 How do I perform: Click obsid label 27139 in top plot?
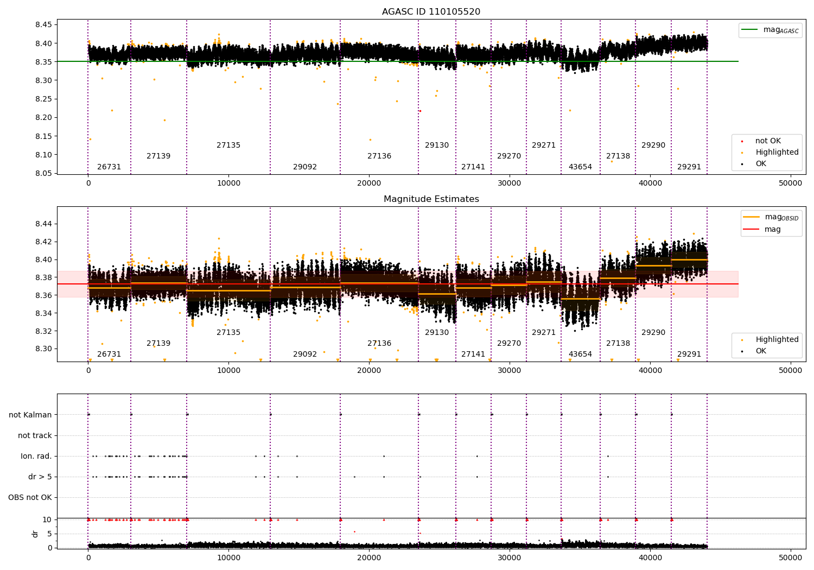pos(158,156)
